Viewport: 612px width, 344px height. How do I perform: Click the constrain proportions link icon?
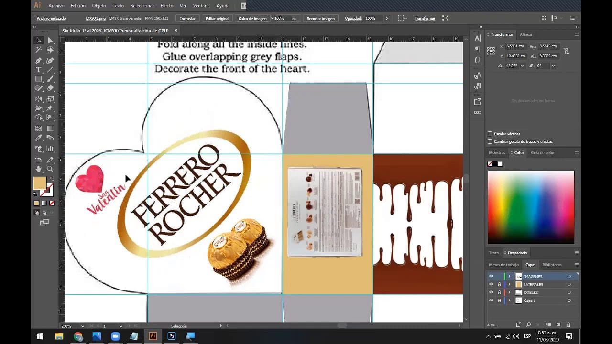point(566,51)
